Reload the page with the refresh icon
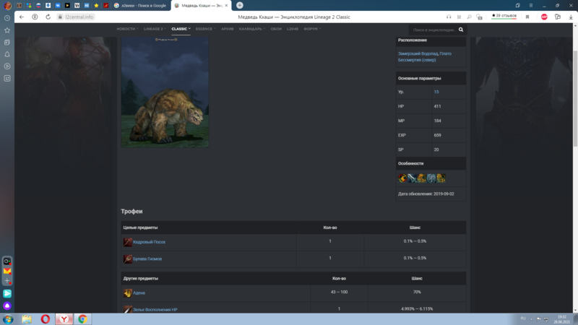Screen dimensions: 578x325 click(x=48, y=17)
